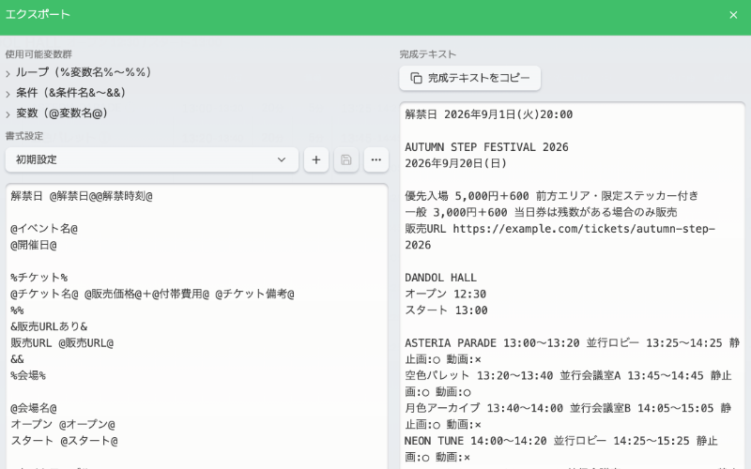Screen dimensions: 751x469
Task: Click template line starting @チケット名@ @販売価格@
Action: pos(152,294)
